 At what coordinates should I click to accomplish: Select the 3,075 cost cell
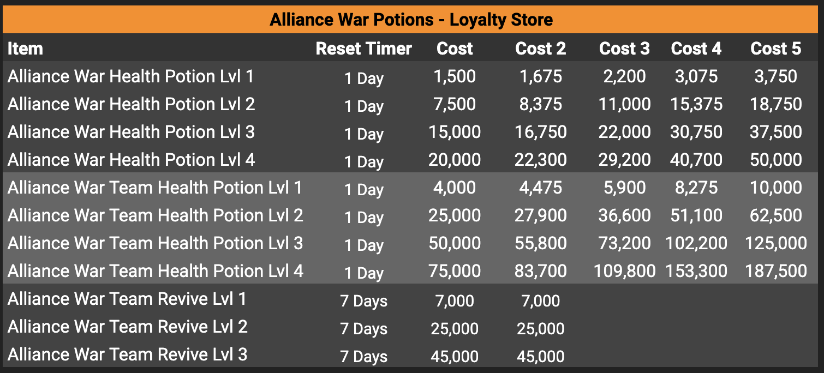(x=696, y=76)
